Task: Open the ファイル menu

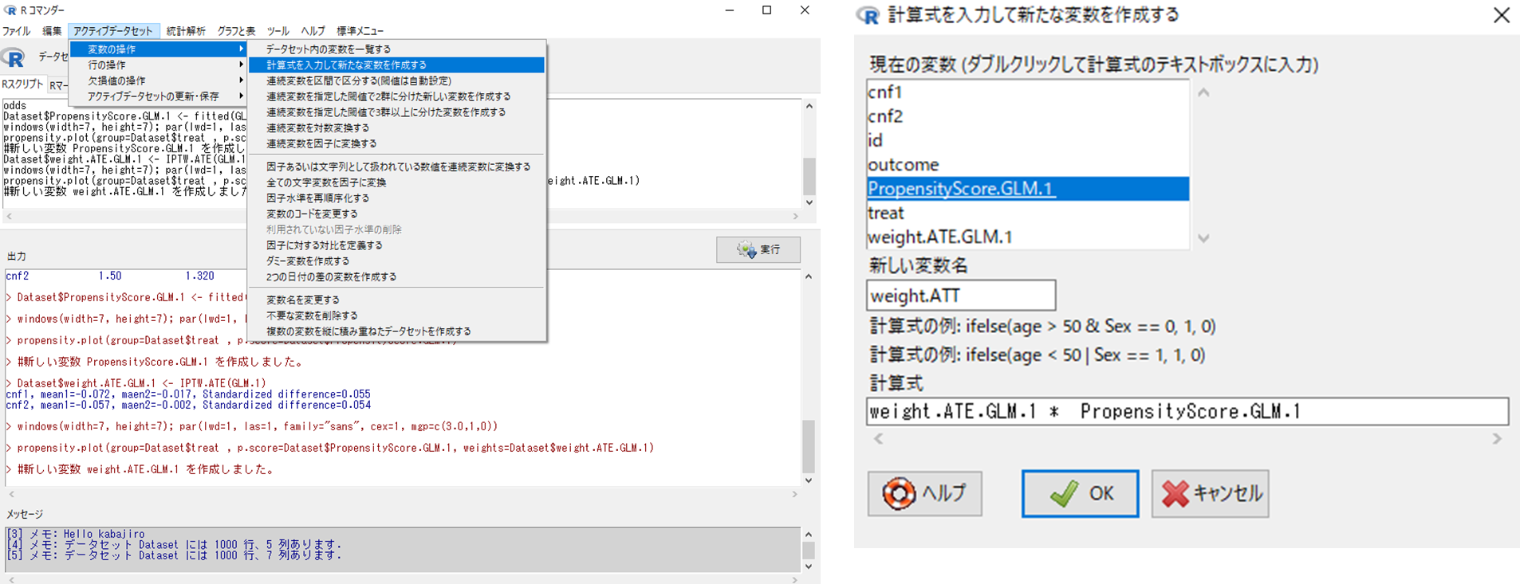Action: pyautogui.click(x=16, y=31)
